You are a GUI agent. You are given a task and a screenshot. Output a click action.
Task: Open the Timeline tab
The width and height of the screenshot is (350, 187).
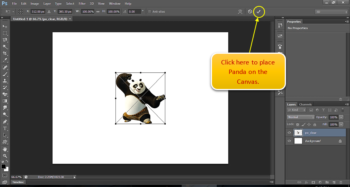click(18, 182)
